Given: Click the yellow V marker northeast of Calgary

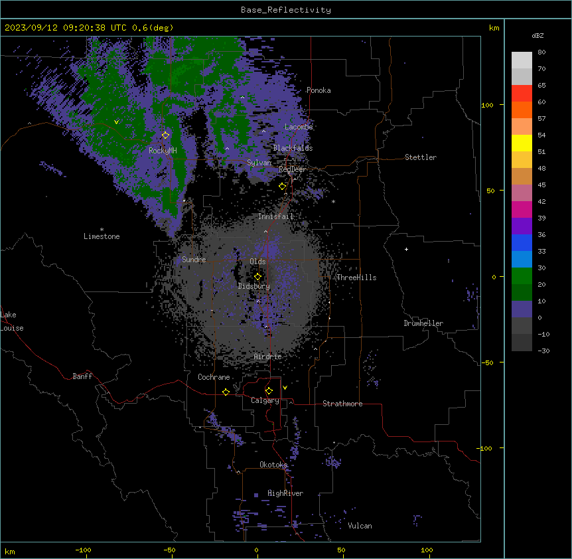Looking at the screenshot, I should coord(285,388).
